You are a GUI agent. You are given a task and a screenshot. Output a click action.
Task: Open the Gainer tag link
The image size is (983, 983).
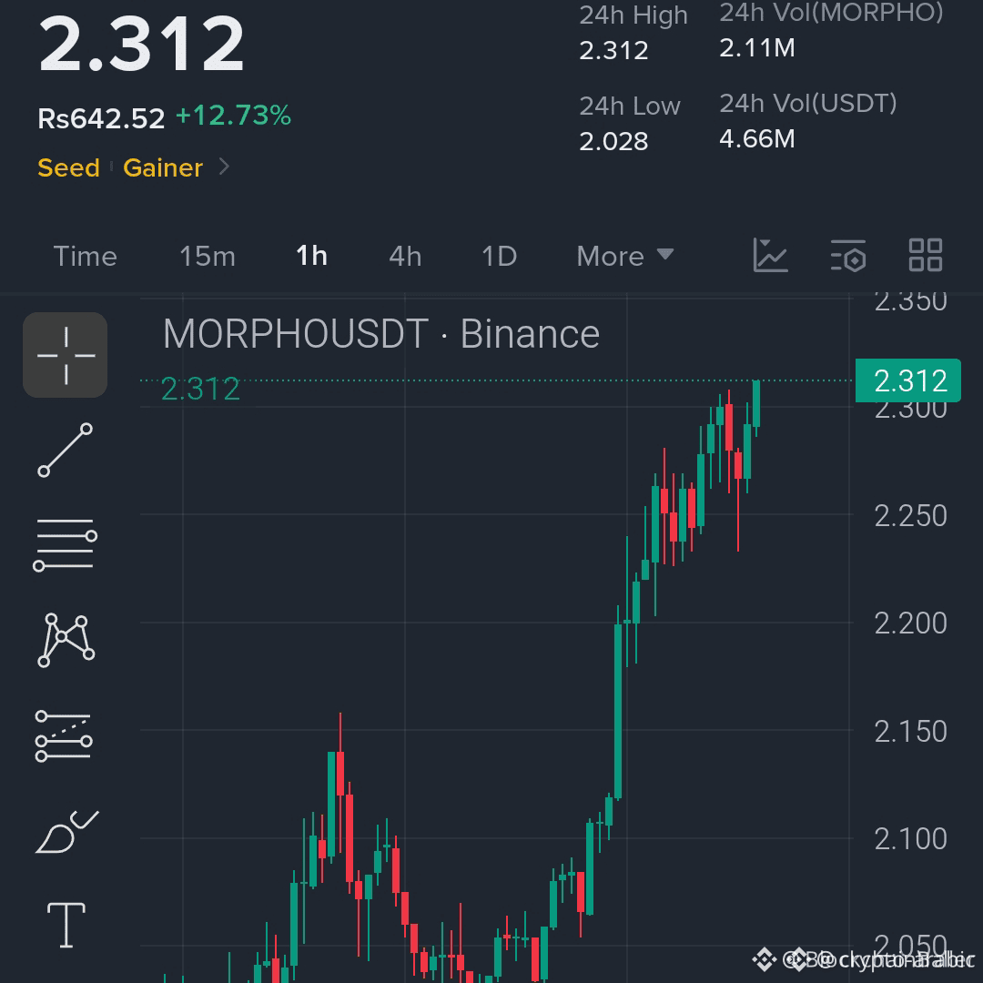click(163, 167)
